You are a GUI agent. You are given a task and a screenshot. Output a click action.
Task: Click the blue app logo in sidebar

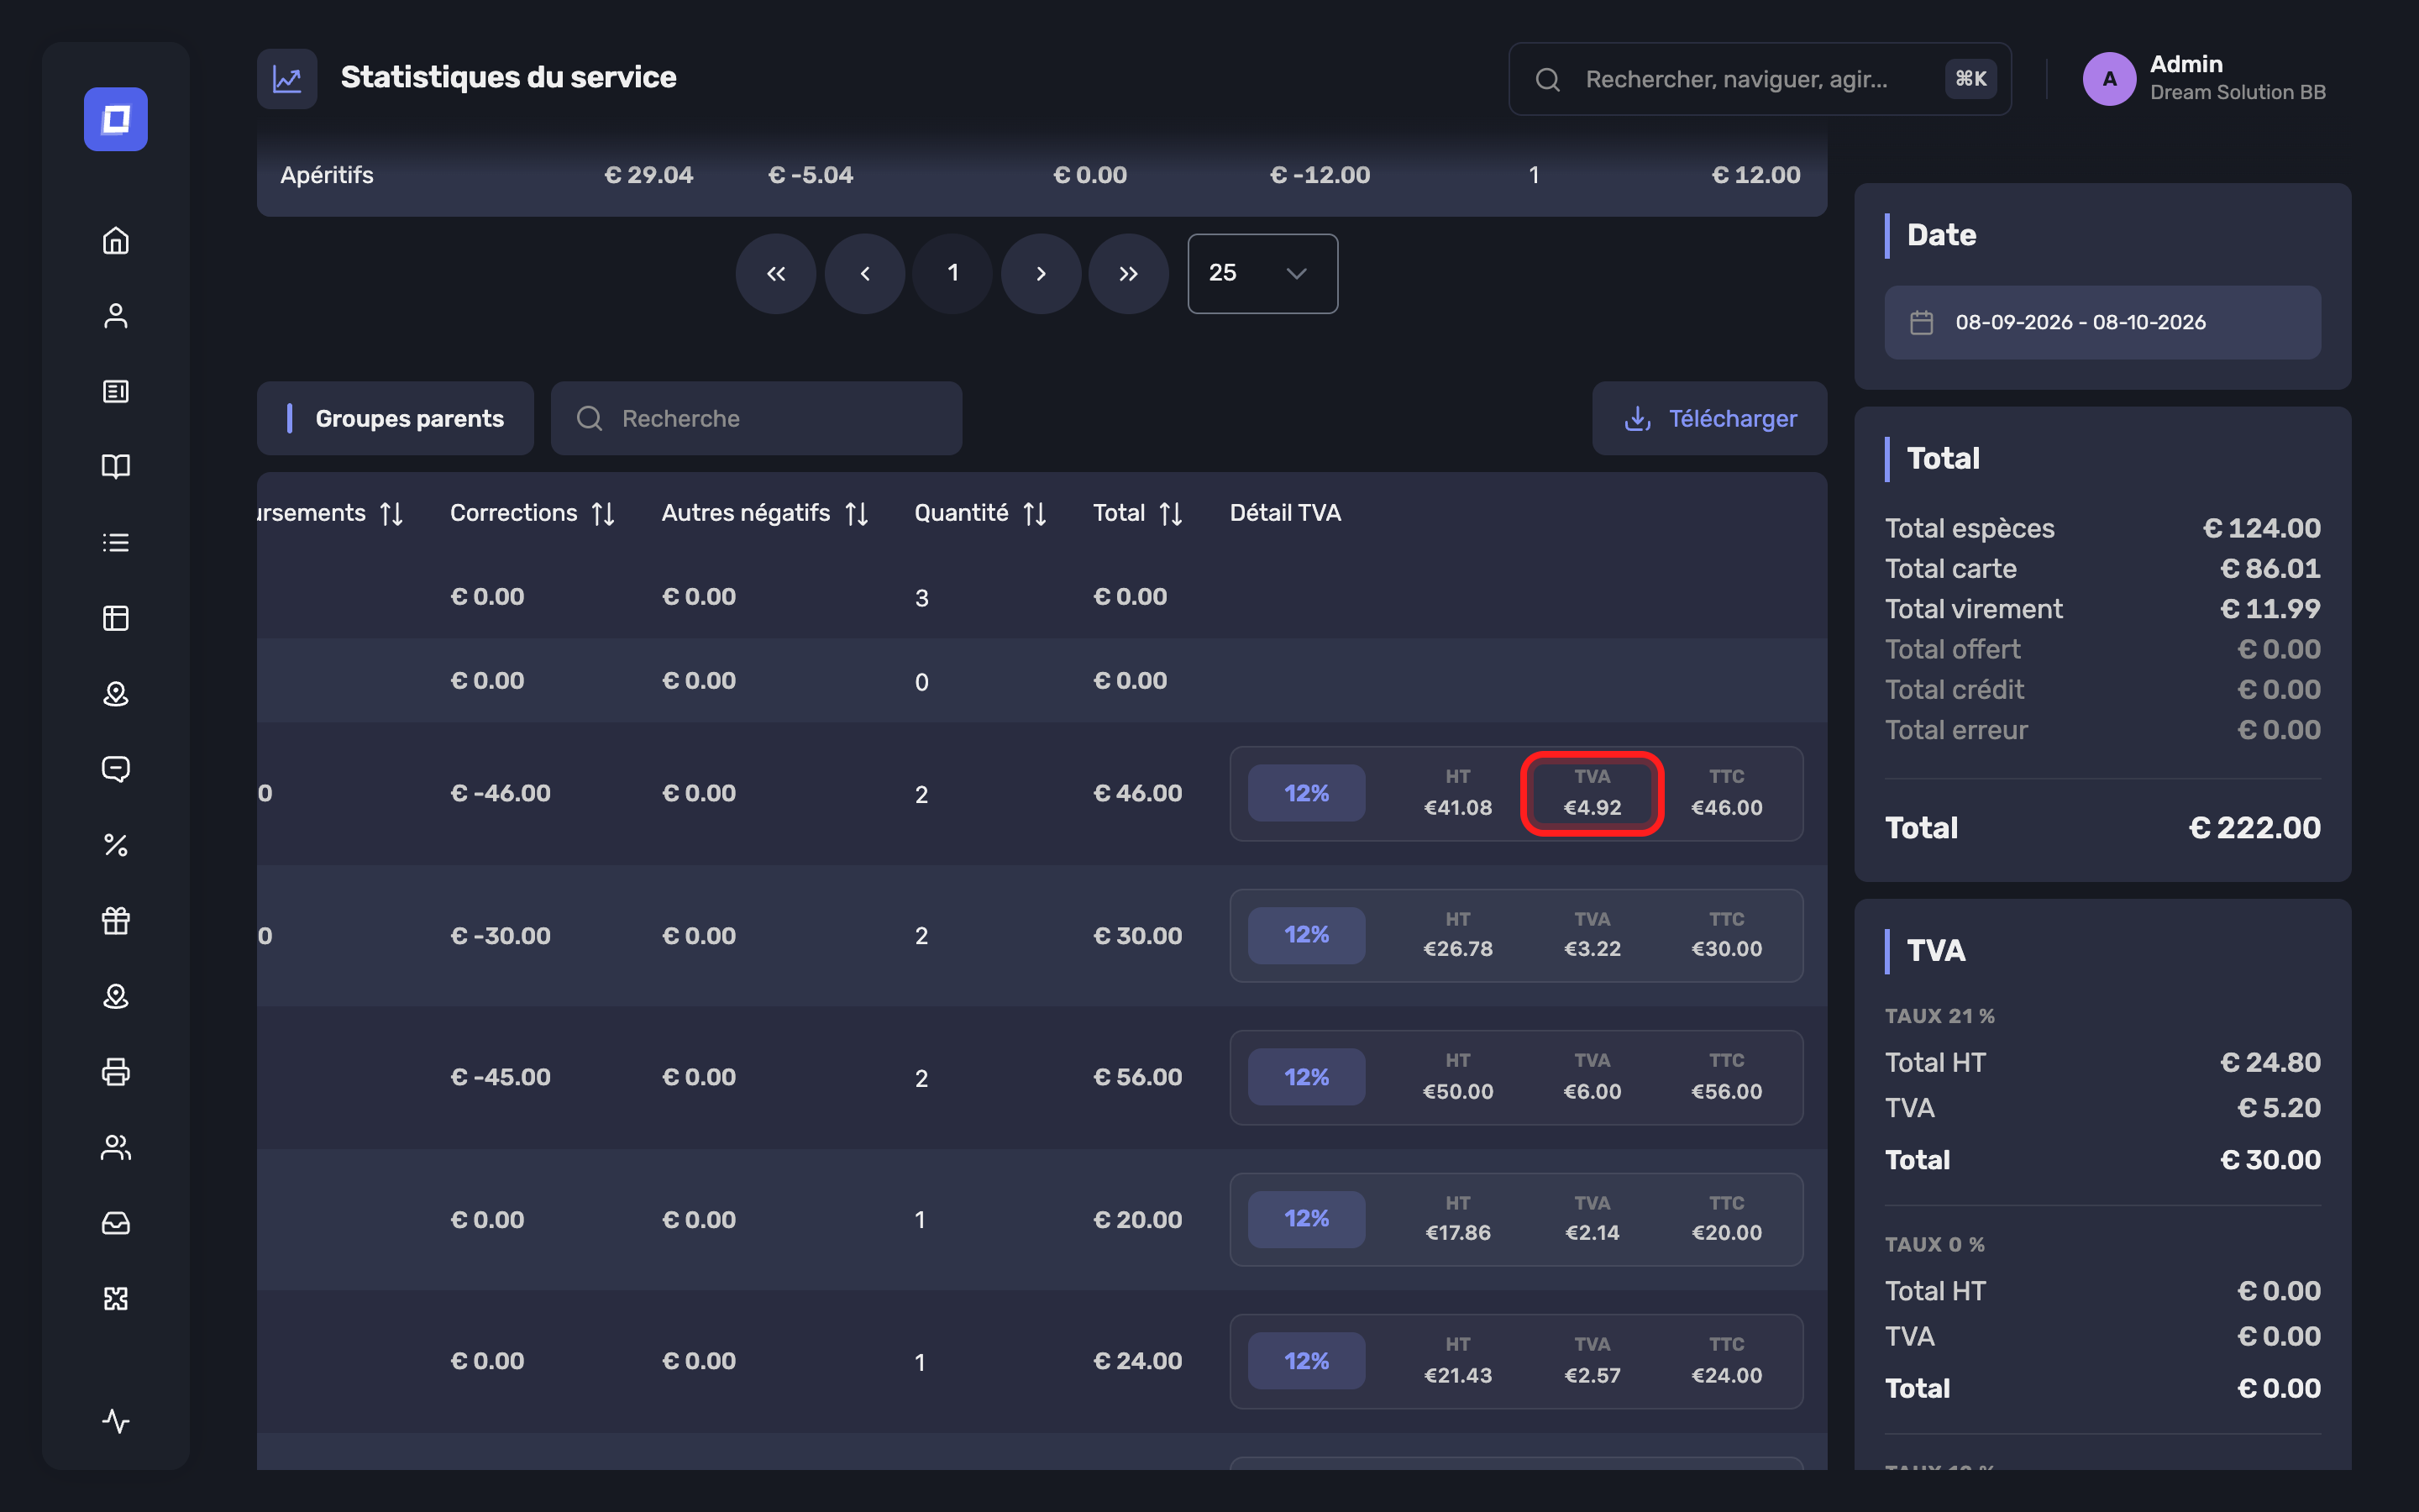pyautogui.click(x=116, y=119)
